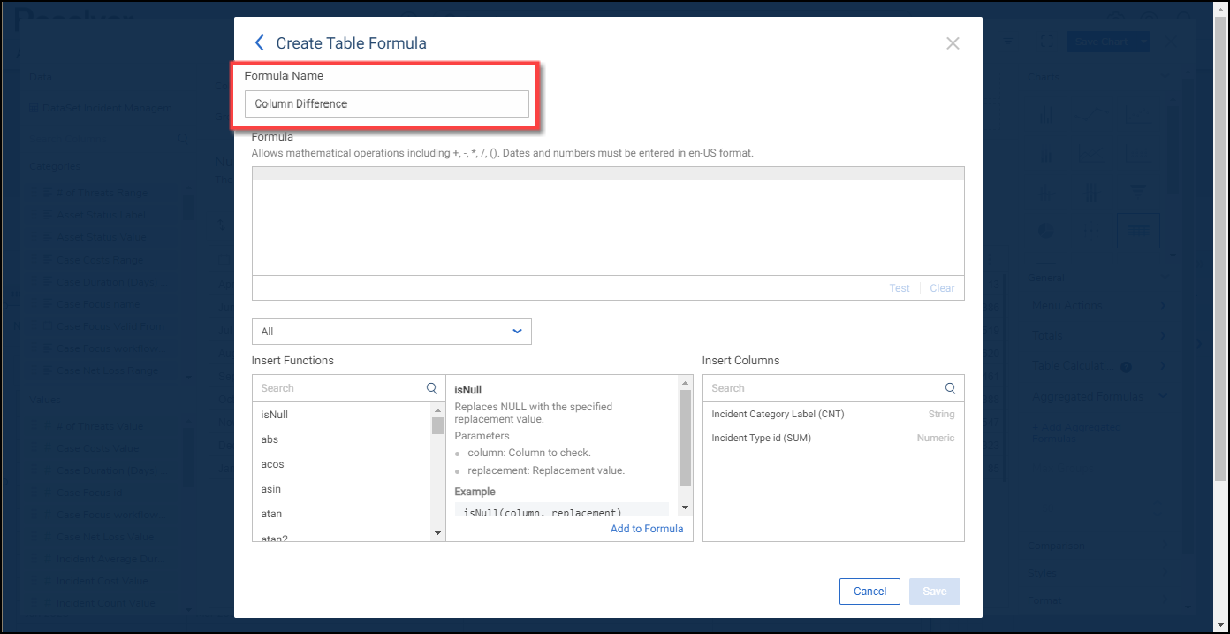Select the abs function
1230x634 pixels.
tap(270, 439)
